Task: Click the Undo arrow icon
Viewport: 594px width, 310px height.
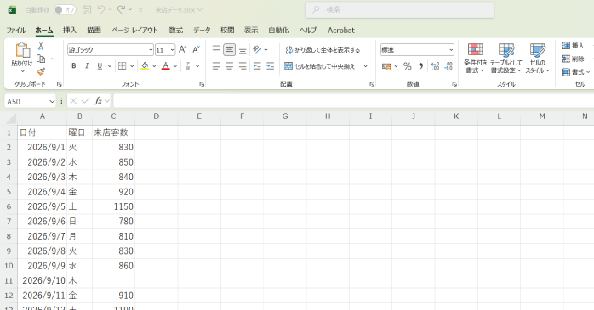Action: tap(101, 10)
